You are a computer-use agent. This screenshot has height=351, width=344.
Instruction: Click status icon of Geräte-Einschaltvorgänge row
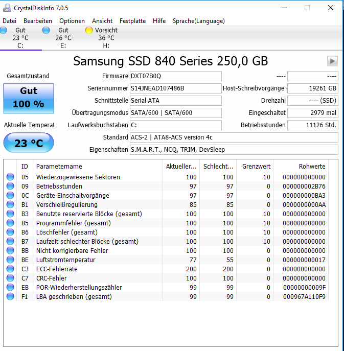coord(10,195)
